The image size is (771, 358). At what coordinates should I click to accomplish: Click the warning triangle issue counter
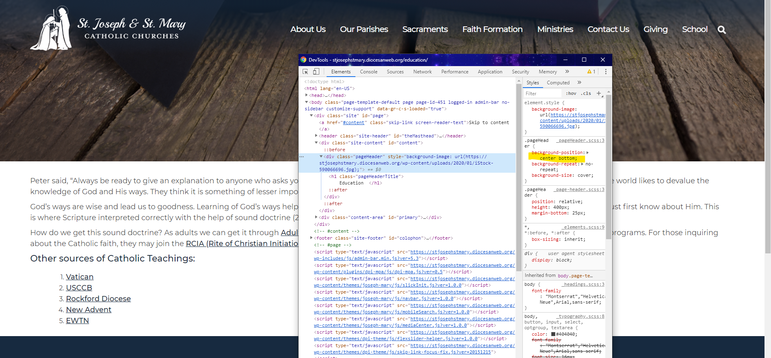point(591,72)
